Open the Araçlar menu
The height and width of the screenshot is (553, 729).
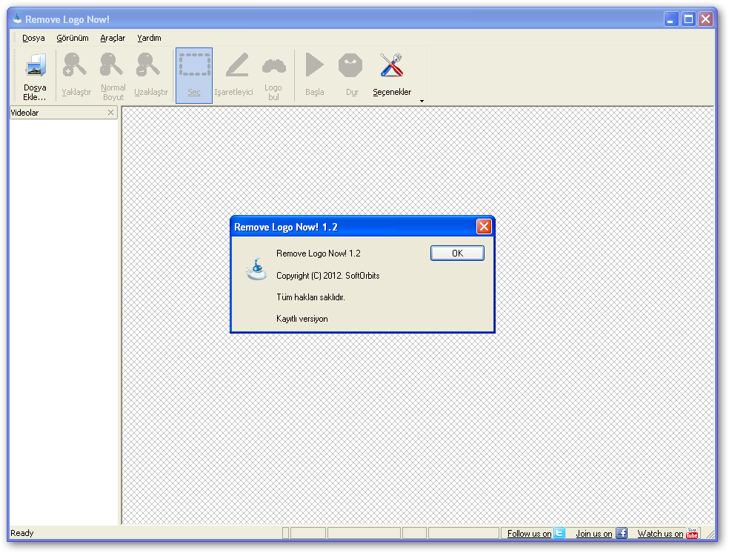113,37
